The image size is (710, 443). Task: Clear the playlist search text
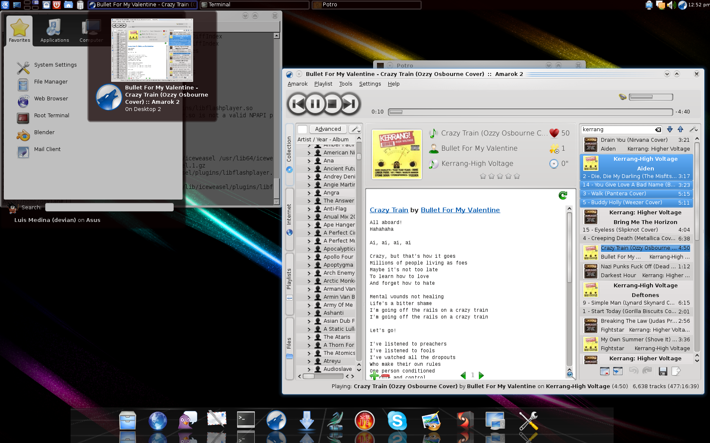point(658,130)
